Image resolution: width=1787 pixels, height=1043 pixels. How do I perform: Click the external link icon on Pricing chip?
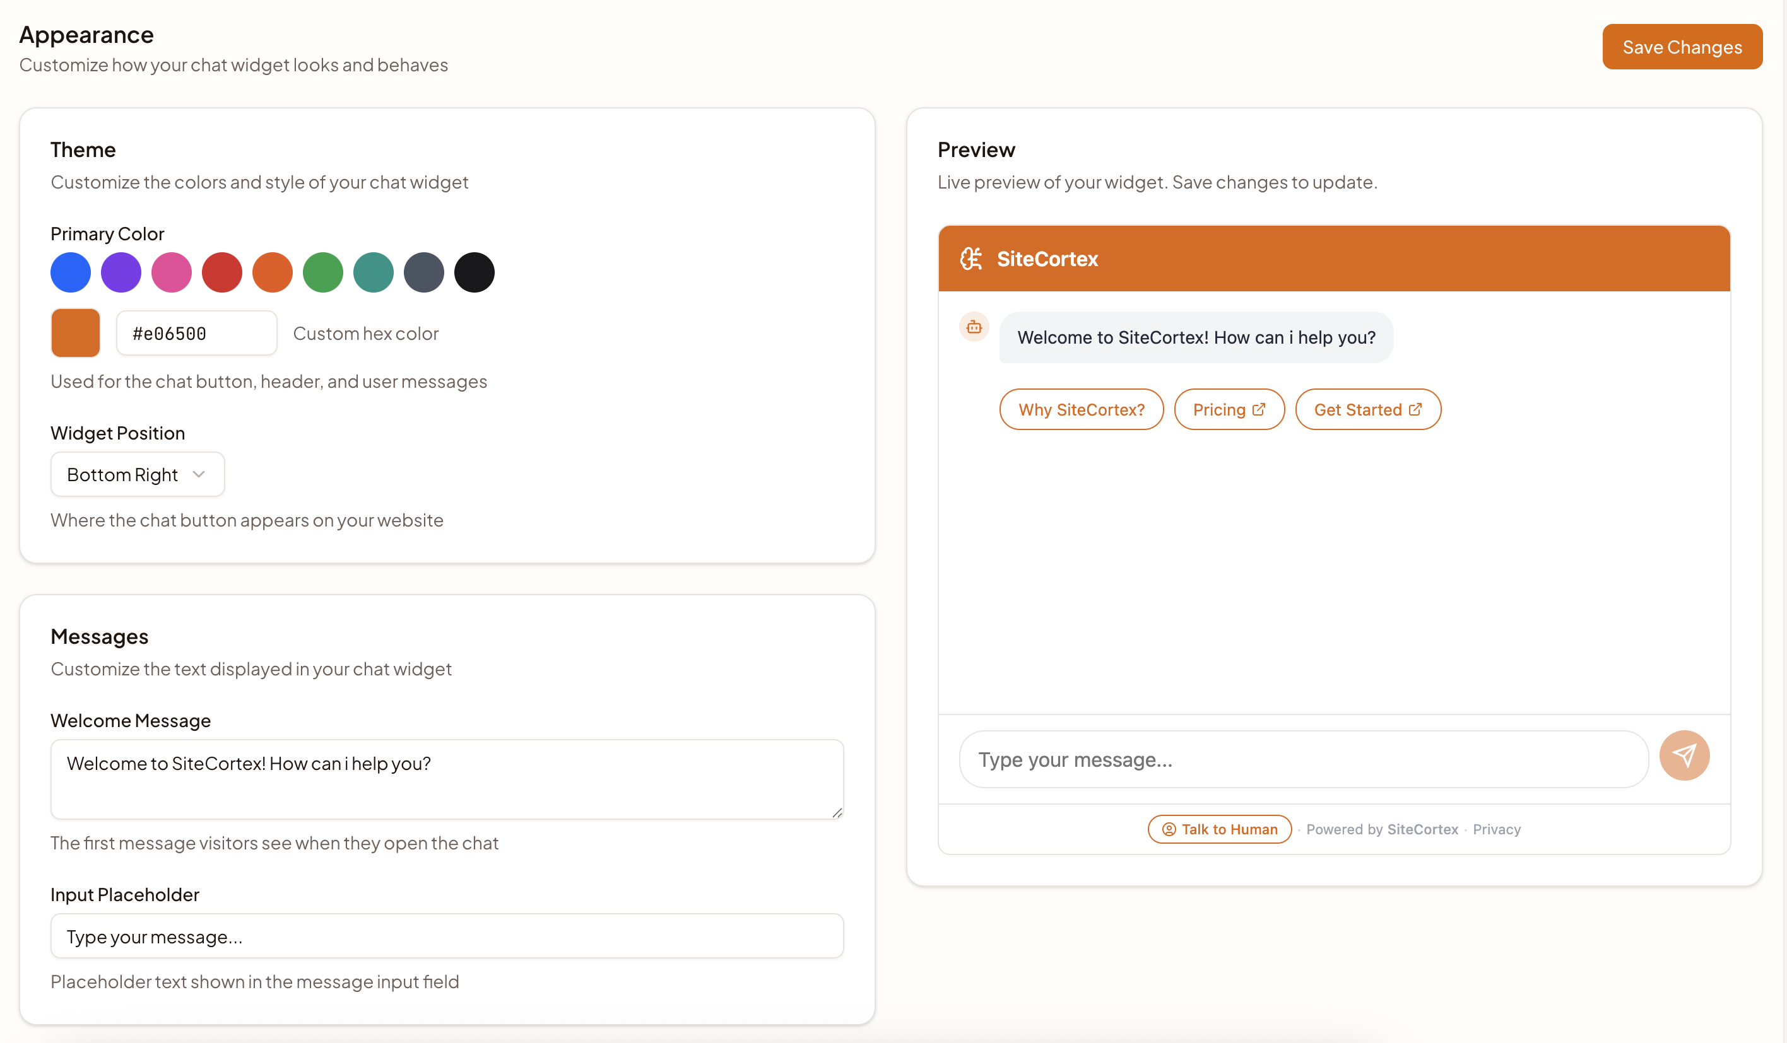point(1259,408)
